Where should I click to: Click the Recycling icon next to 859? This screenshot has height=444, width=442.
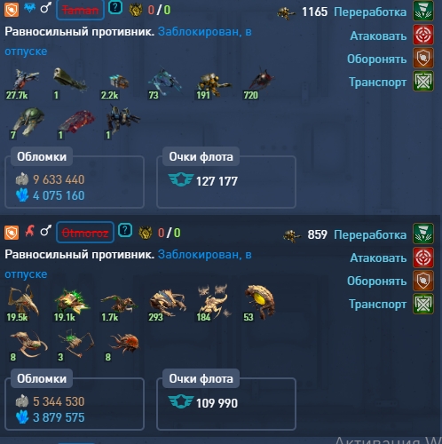pos(423,234)
